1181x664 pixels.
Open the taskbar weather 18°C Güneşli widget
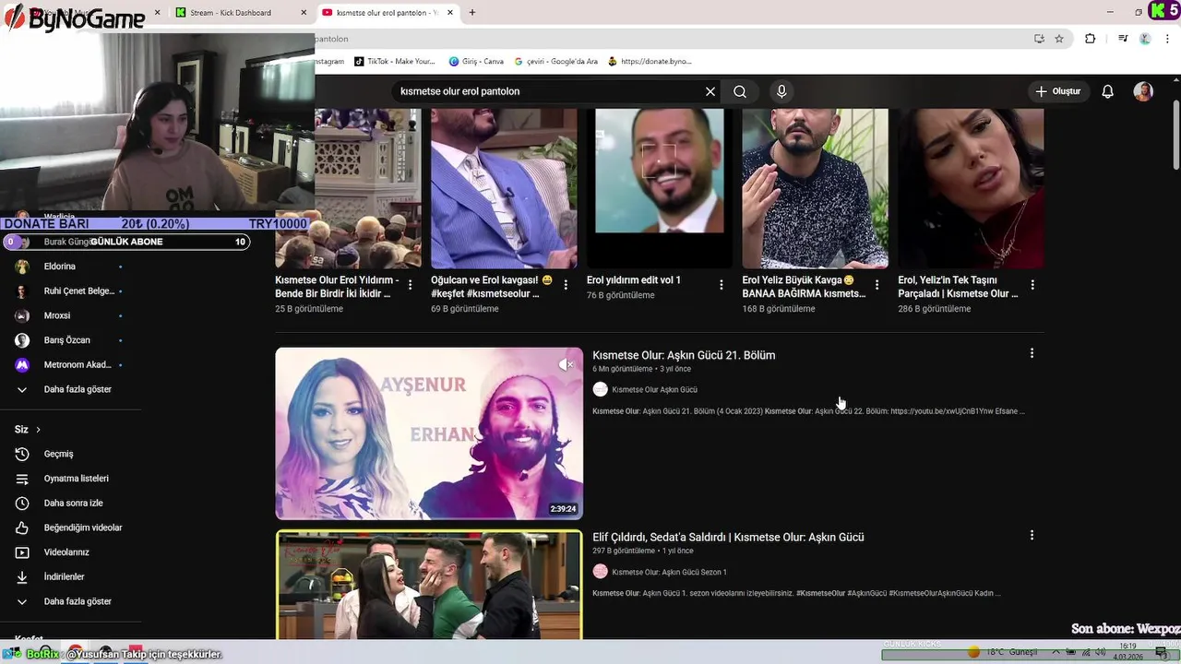tap(1003, 652)
